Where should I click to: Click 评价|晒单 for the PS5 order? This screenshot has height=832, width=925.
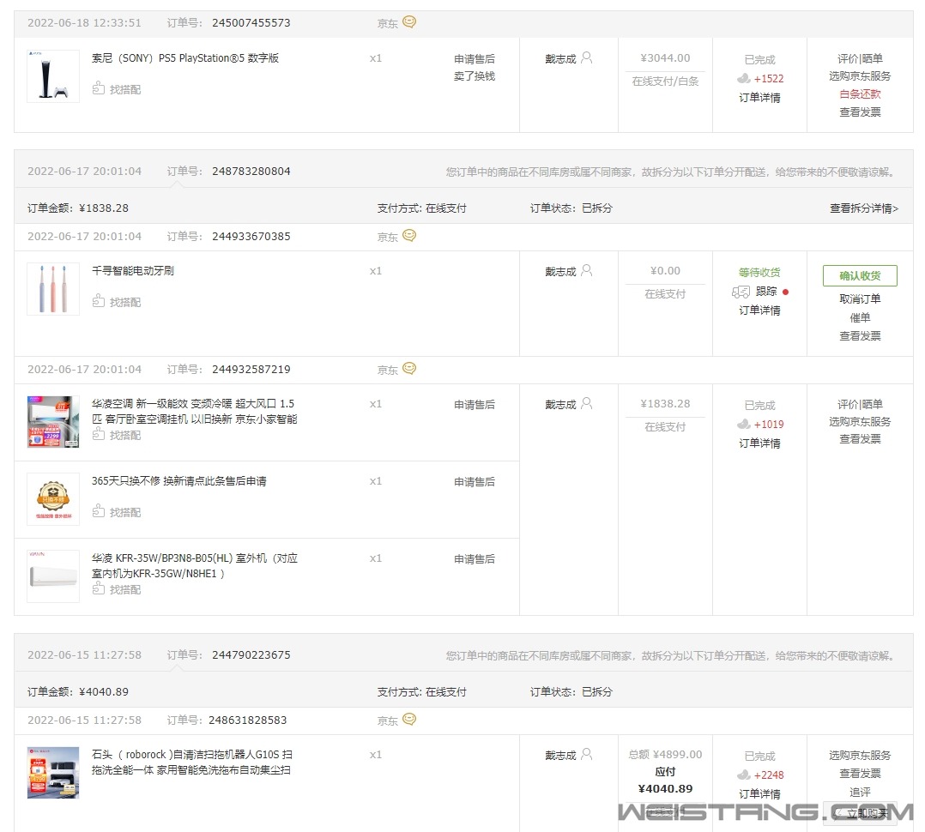860,58
